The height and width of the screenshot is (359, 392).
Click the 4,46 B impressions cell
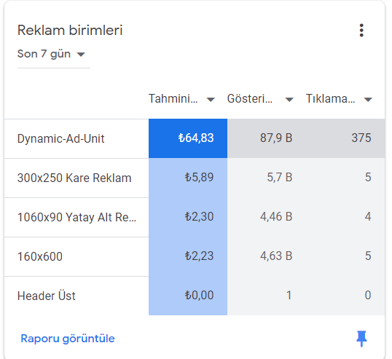point(267,217)
